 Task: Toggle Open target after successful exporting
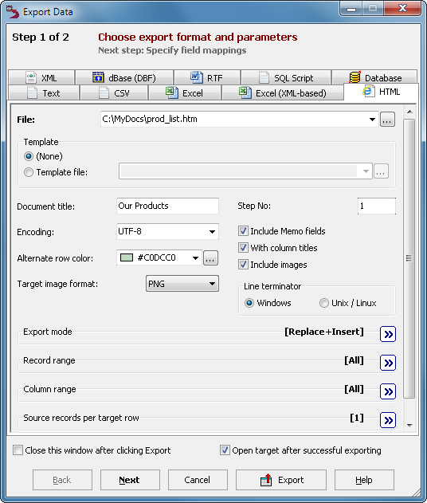coord(225,450)
